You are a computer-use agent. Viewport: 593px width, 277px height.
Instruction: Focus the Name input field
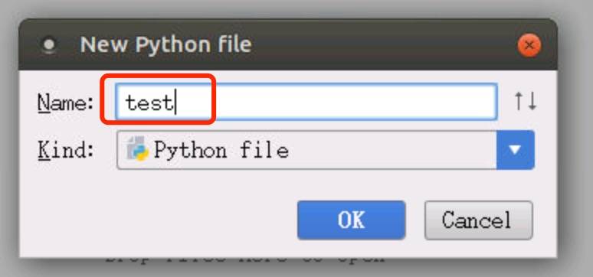click(x=306, y=102)
